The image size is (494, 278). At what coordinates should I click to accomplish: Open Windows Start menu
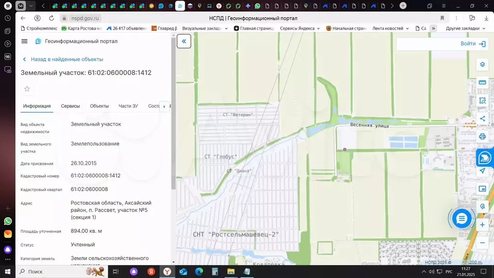click(8, 272)
